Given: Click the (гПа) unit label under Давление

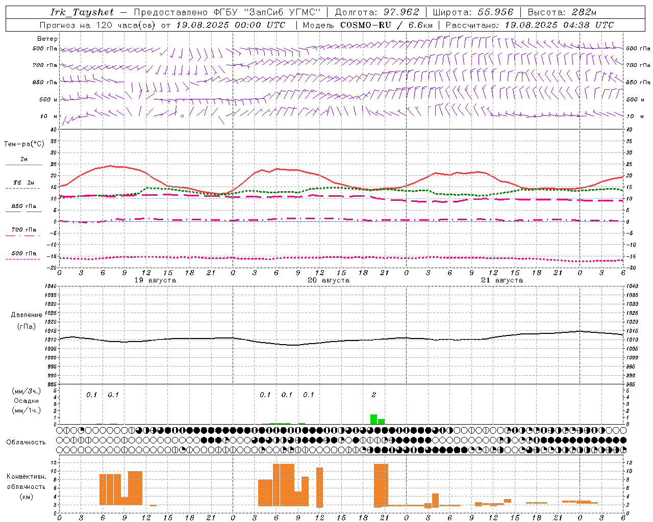Looking at the screenshot, I should 27,327.
